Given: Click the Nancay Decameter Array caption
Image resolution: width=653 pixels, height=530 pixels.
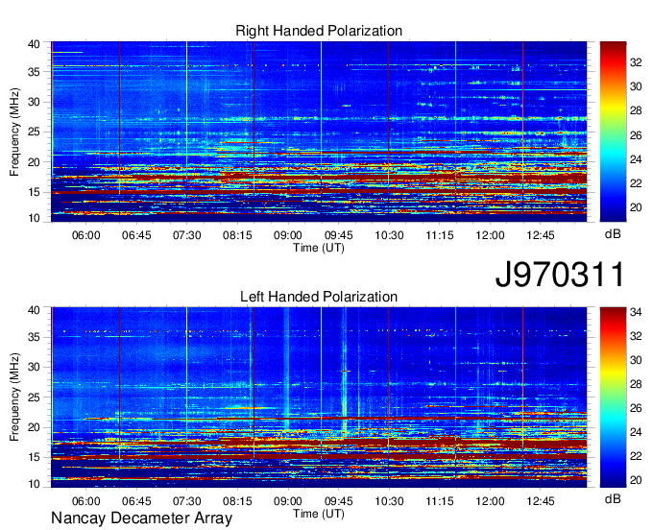Looking at the screenshot, I should (141, 518).
